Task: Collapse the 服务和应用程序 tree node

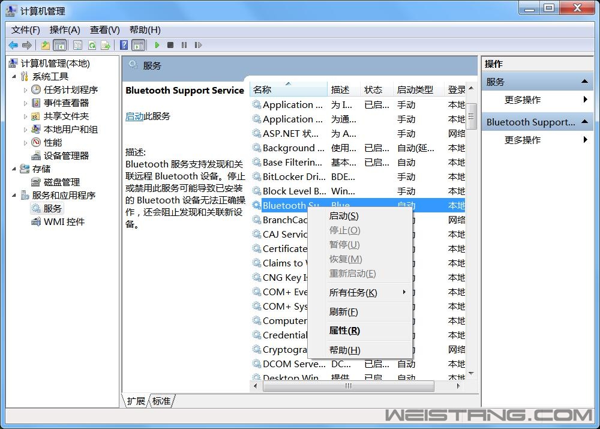Action: tap(14, 195)
